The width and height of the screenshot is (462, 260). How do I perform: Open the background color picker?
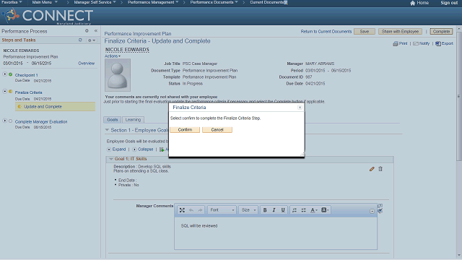pyautogui.click(x=325, y=210)
